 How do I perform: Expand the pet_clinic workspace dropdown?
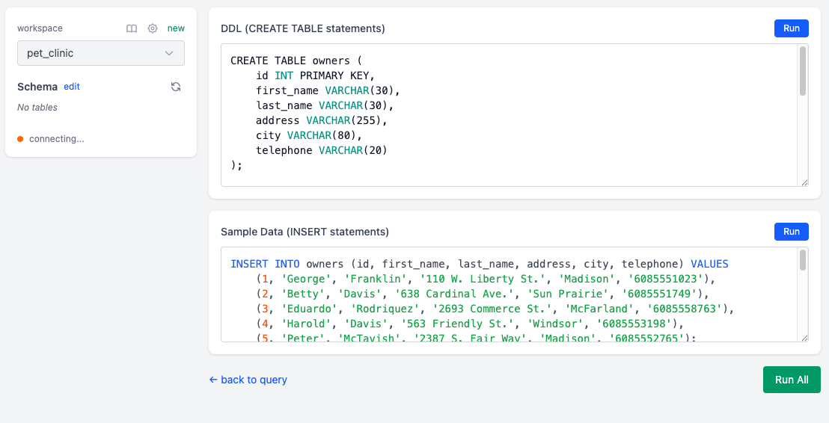pyautogui.click(x=101, y=53)
